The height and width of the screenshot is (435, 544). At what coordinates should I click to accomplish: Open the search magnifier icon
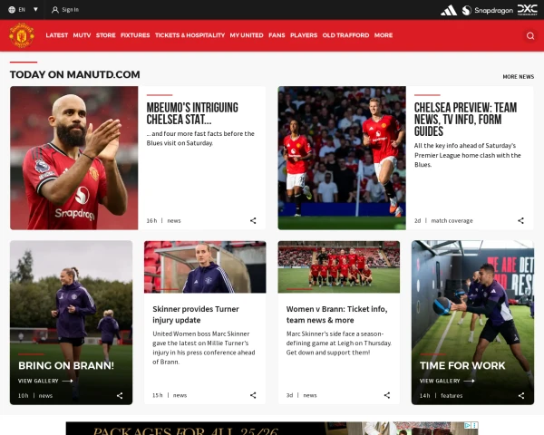click(x=530, y=35)
